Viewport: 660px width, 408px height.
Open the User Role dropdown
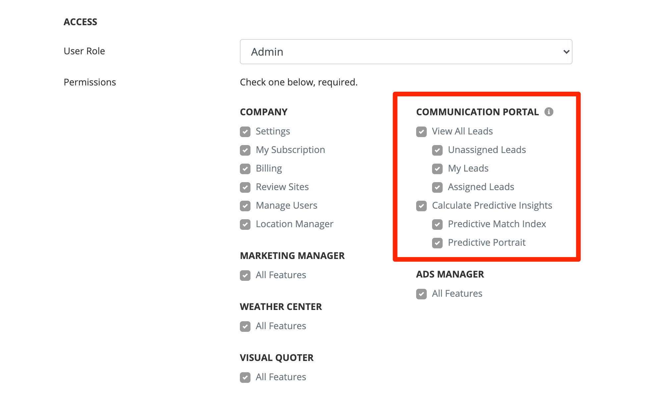pos(406,52)
